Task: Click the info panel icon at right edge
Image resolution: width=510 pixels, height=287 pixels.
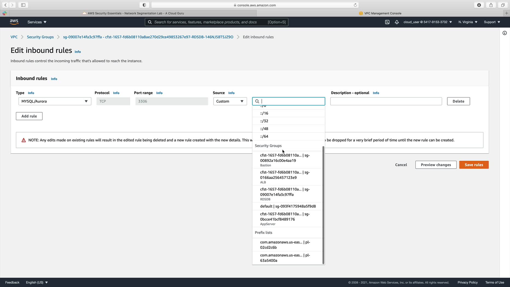Action: tap(505, 33)
